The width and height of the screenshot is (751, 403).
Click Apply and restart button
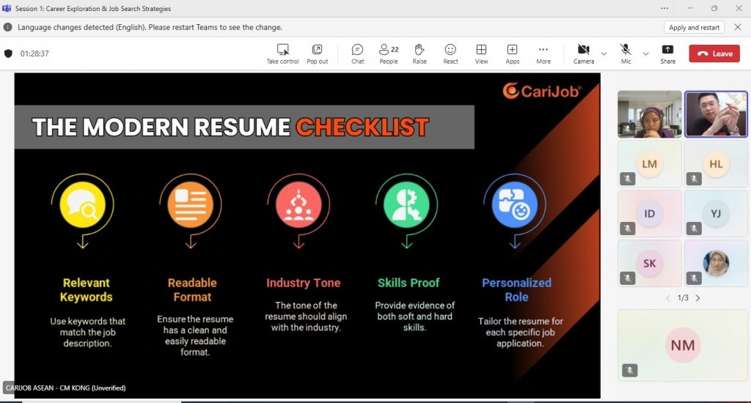point(694,27)
